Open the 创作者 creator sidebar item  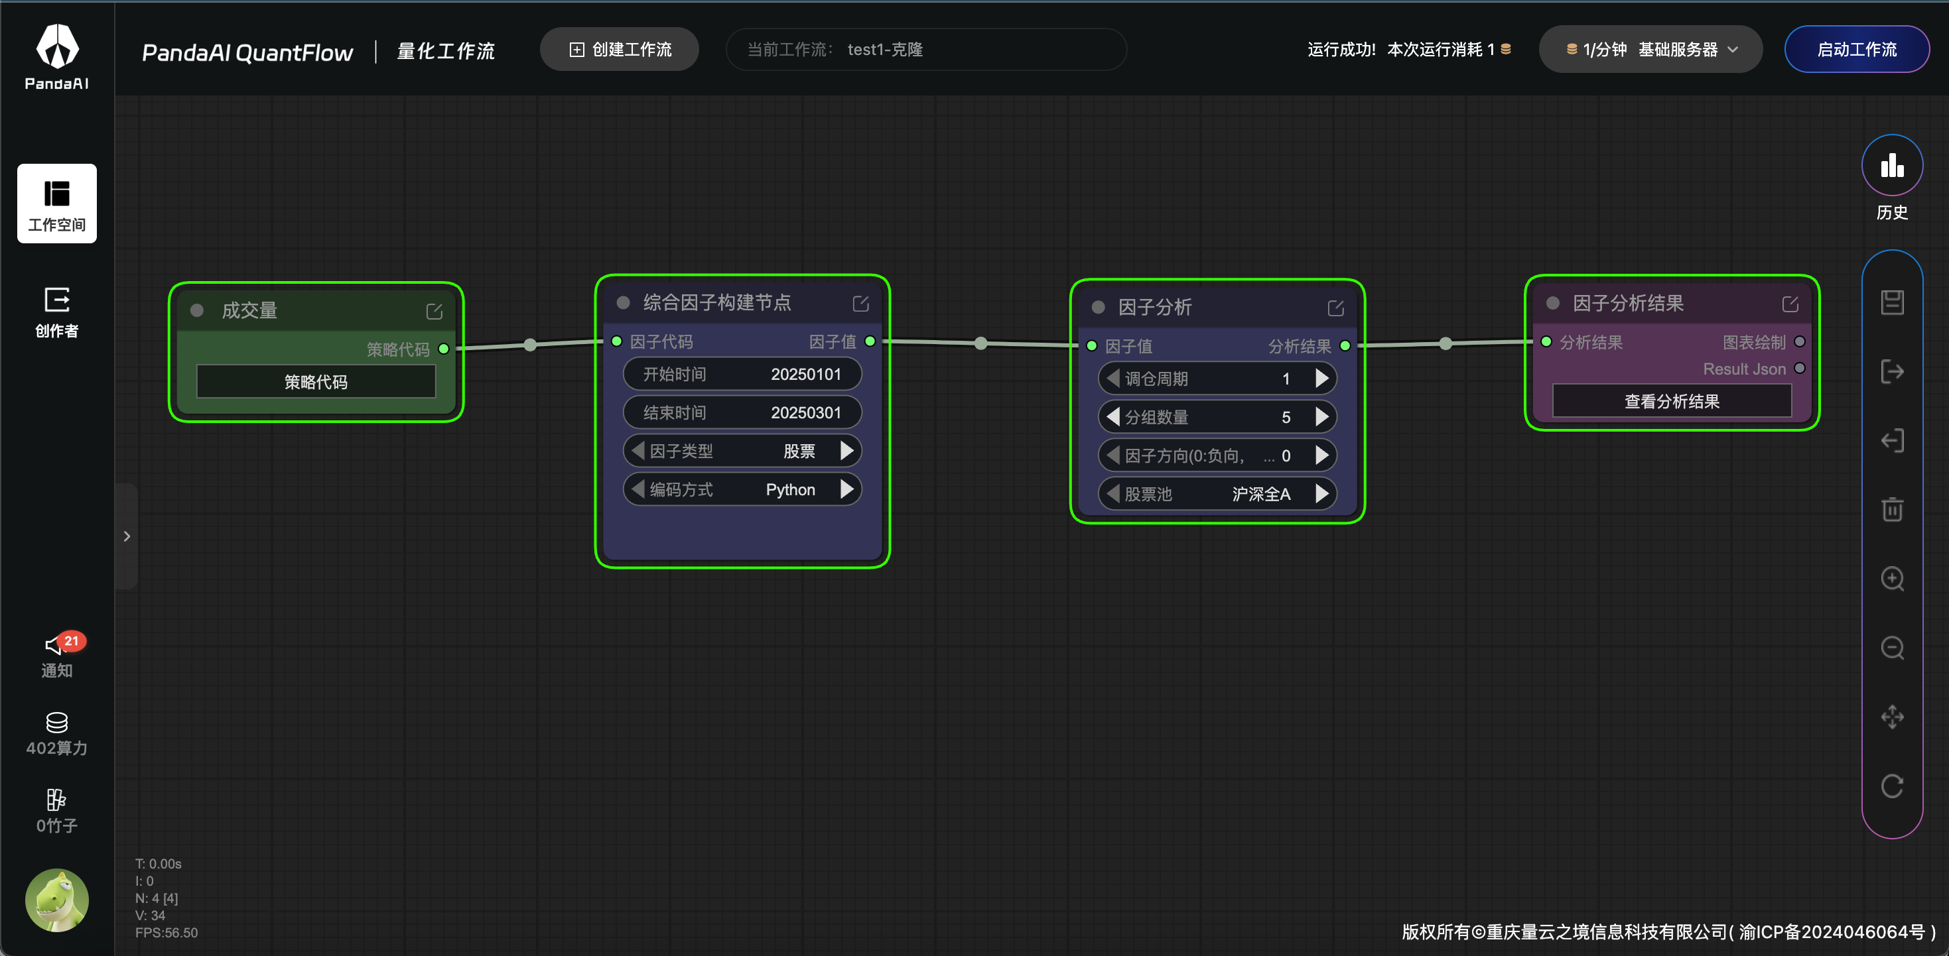[x=57, y=312]
